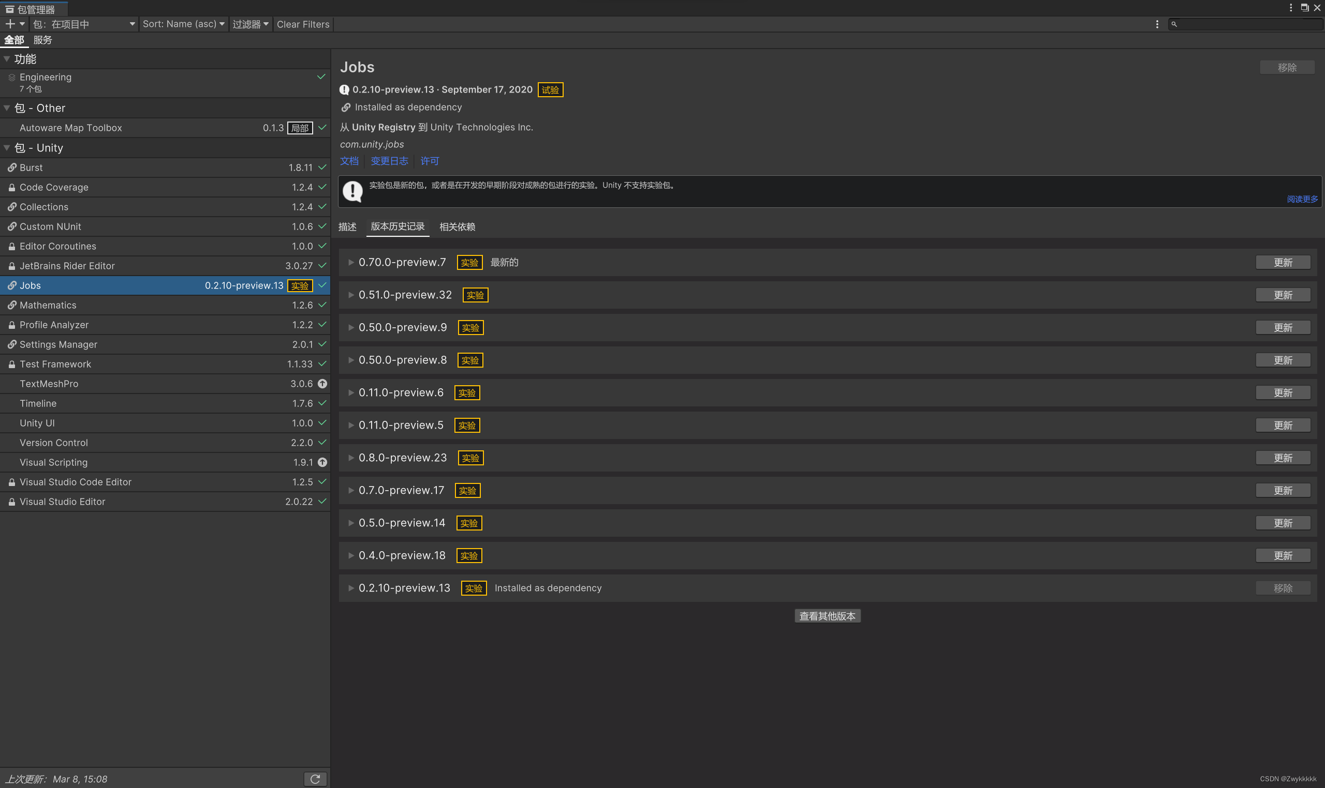This screenshot has height=788, width=1325.
Task: Click the checkmark beside Mathematics package
Action: pyautogui.click(x=321, y=305)
